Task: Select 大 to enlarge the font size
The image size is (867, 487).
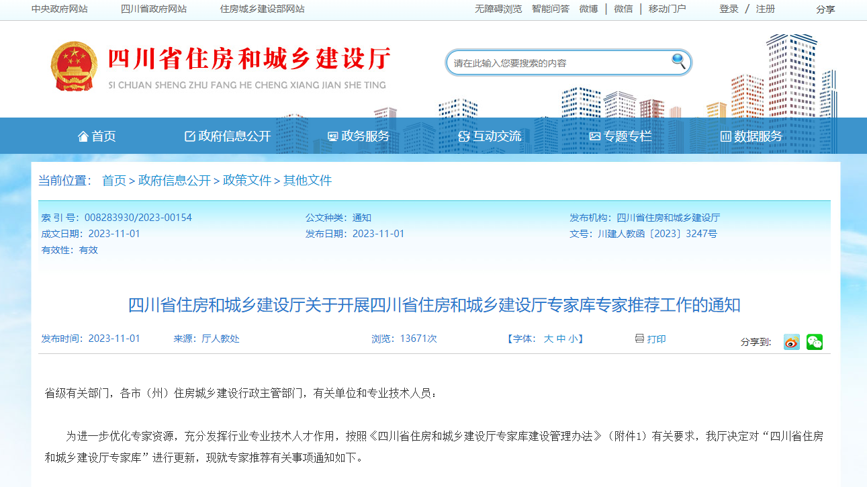Action: coord(549,339)
